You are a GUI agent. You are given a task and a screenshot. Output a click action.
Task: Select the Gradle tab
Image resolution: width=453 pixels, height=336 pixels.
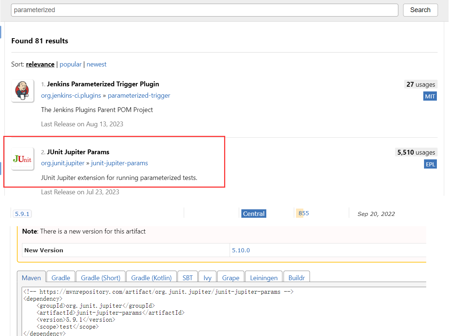[61, 278]
